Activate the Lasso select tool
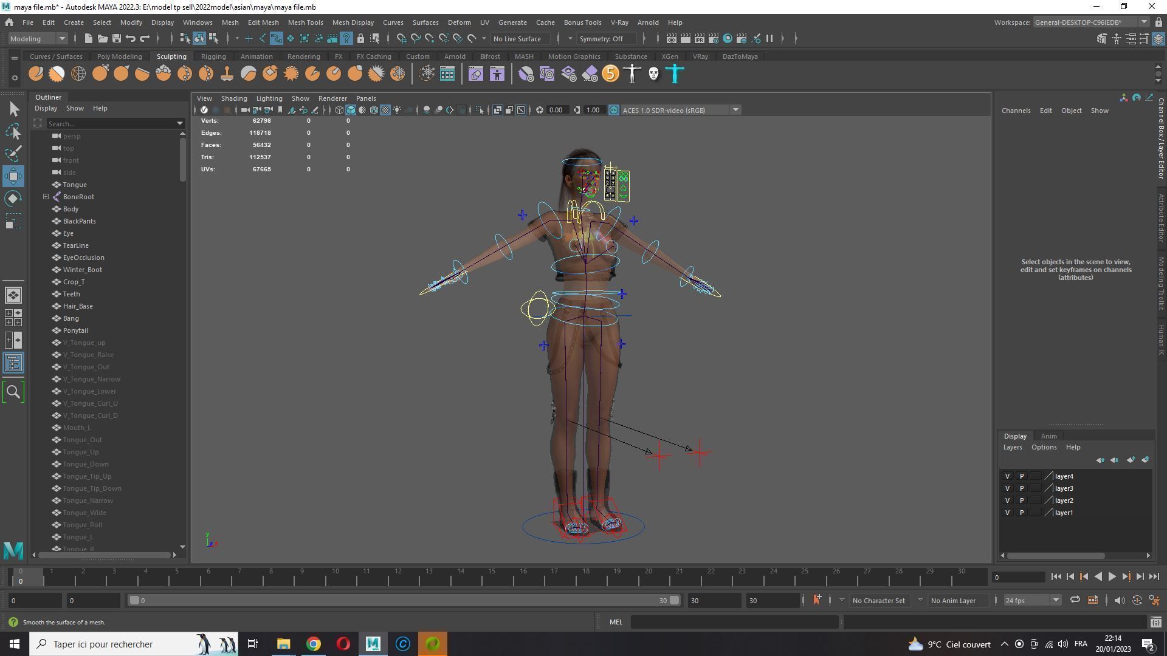Viewport: 1167px width, 656px height. coord(13,131)
